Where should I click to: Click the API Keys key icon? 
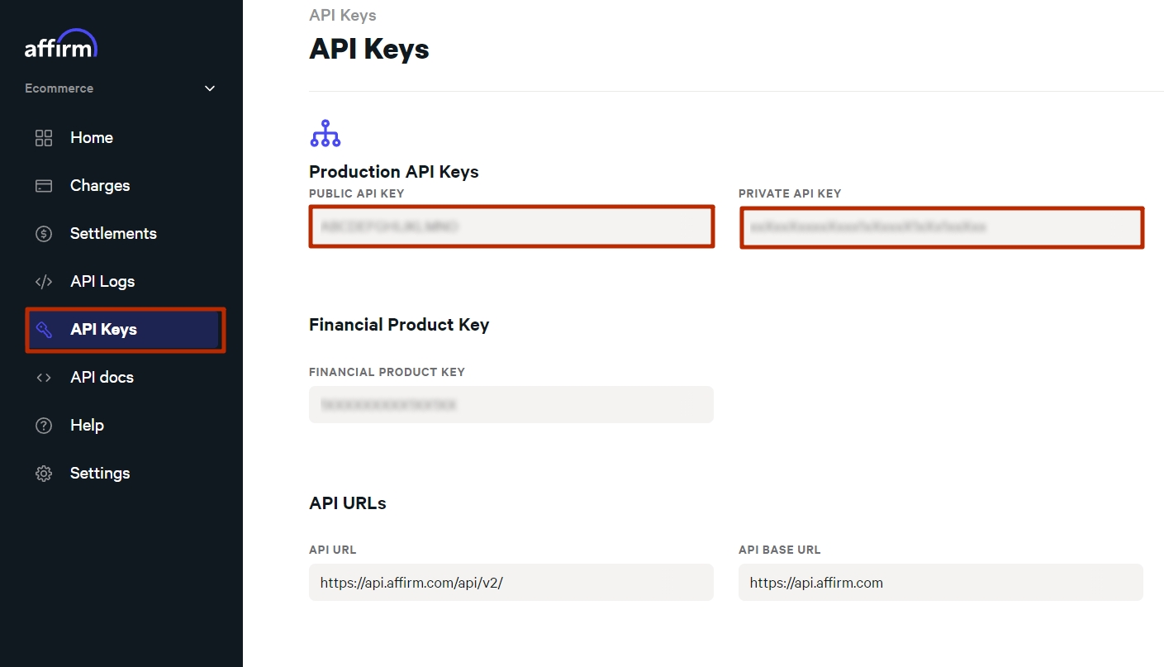tap(44, 330)
